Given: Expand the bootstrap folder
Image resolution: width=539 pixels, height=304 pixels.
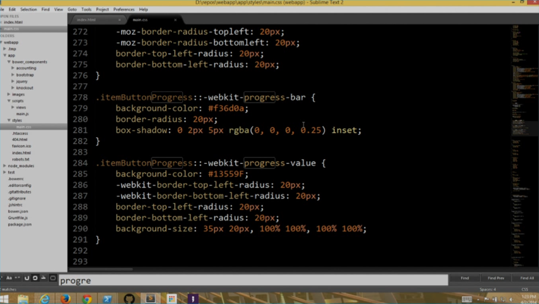Looking at the screenshot, I should tap(13, 75).
